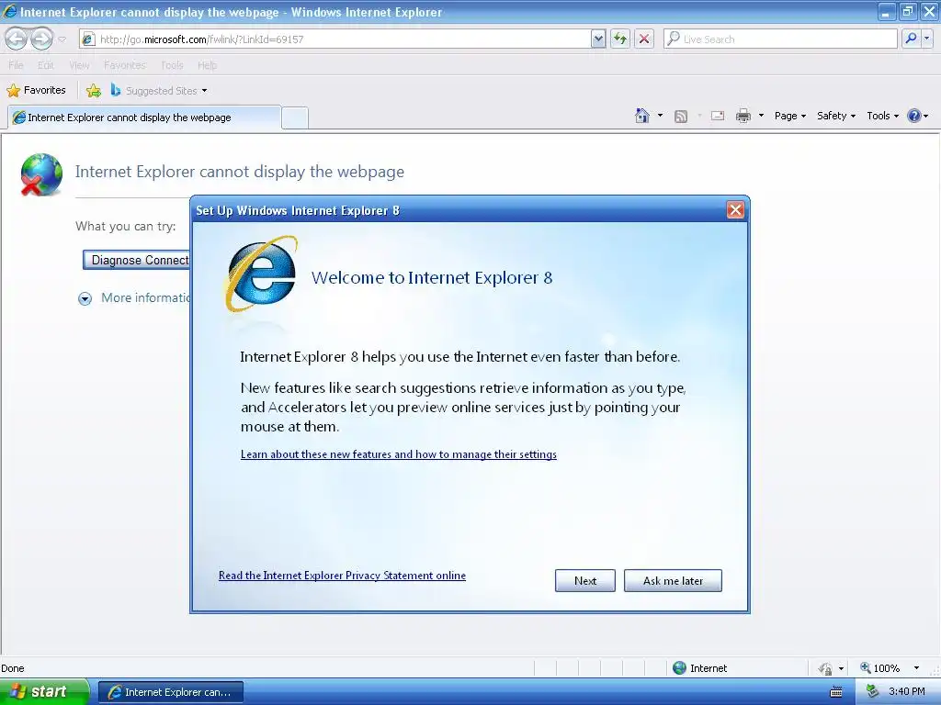The height and width of the screenshot is (705, 941).
Task: Click into the Live Search box
Action: tap(780, 39)
